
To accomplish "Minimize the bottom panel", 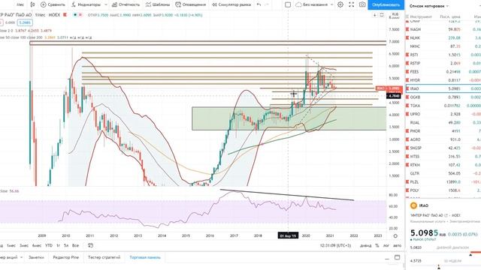I will point(387,258).
